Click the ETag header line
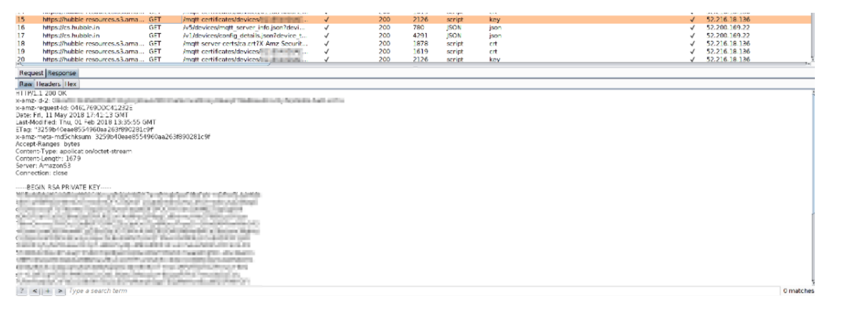 click(85, 129)
